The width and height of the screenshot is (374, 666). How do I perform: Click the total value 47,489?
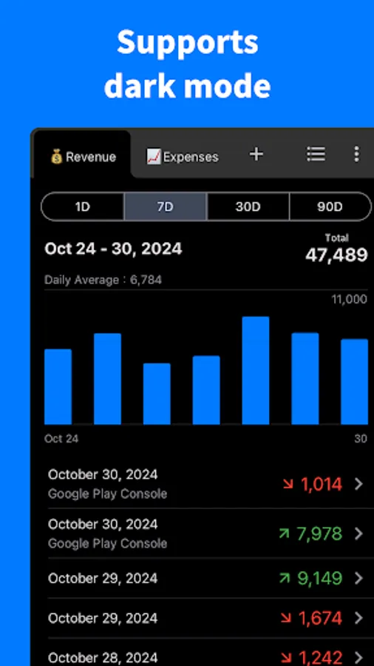pos(336,255)
